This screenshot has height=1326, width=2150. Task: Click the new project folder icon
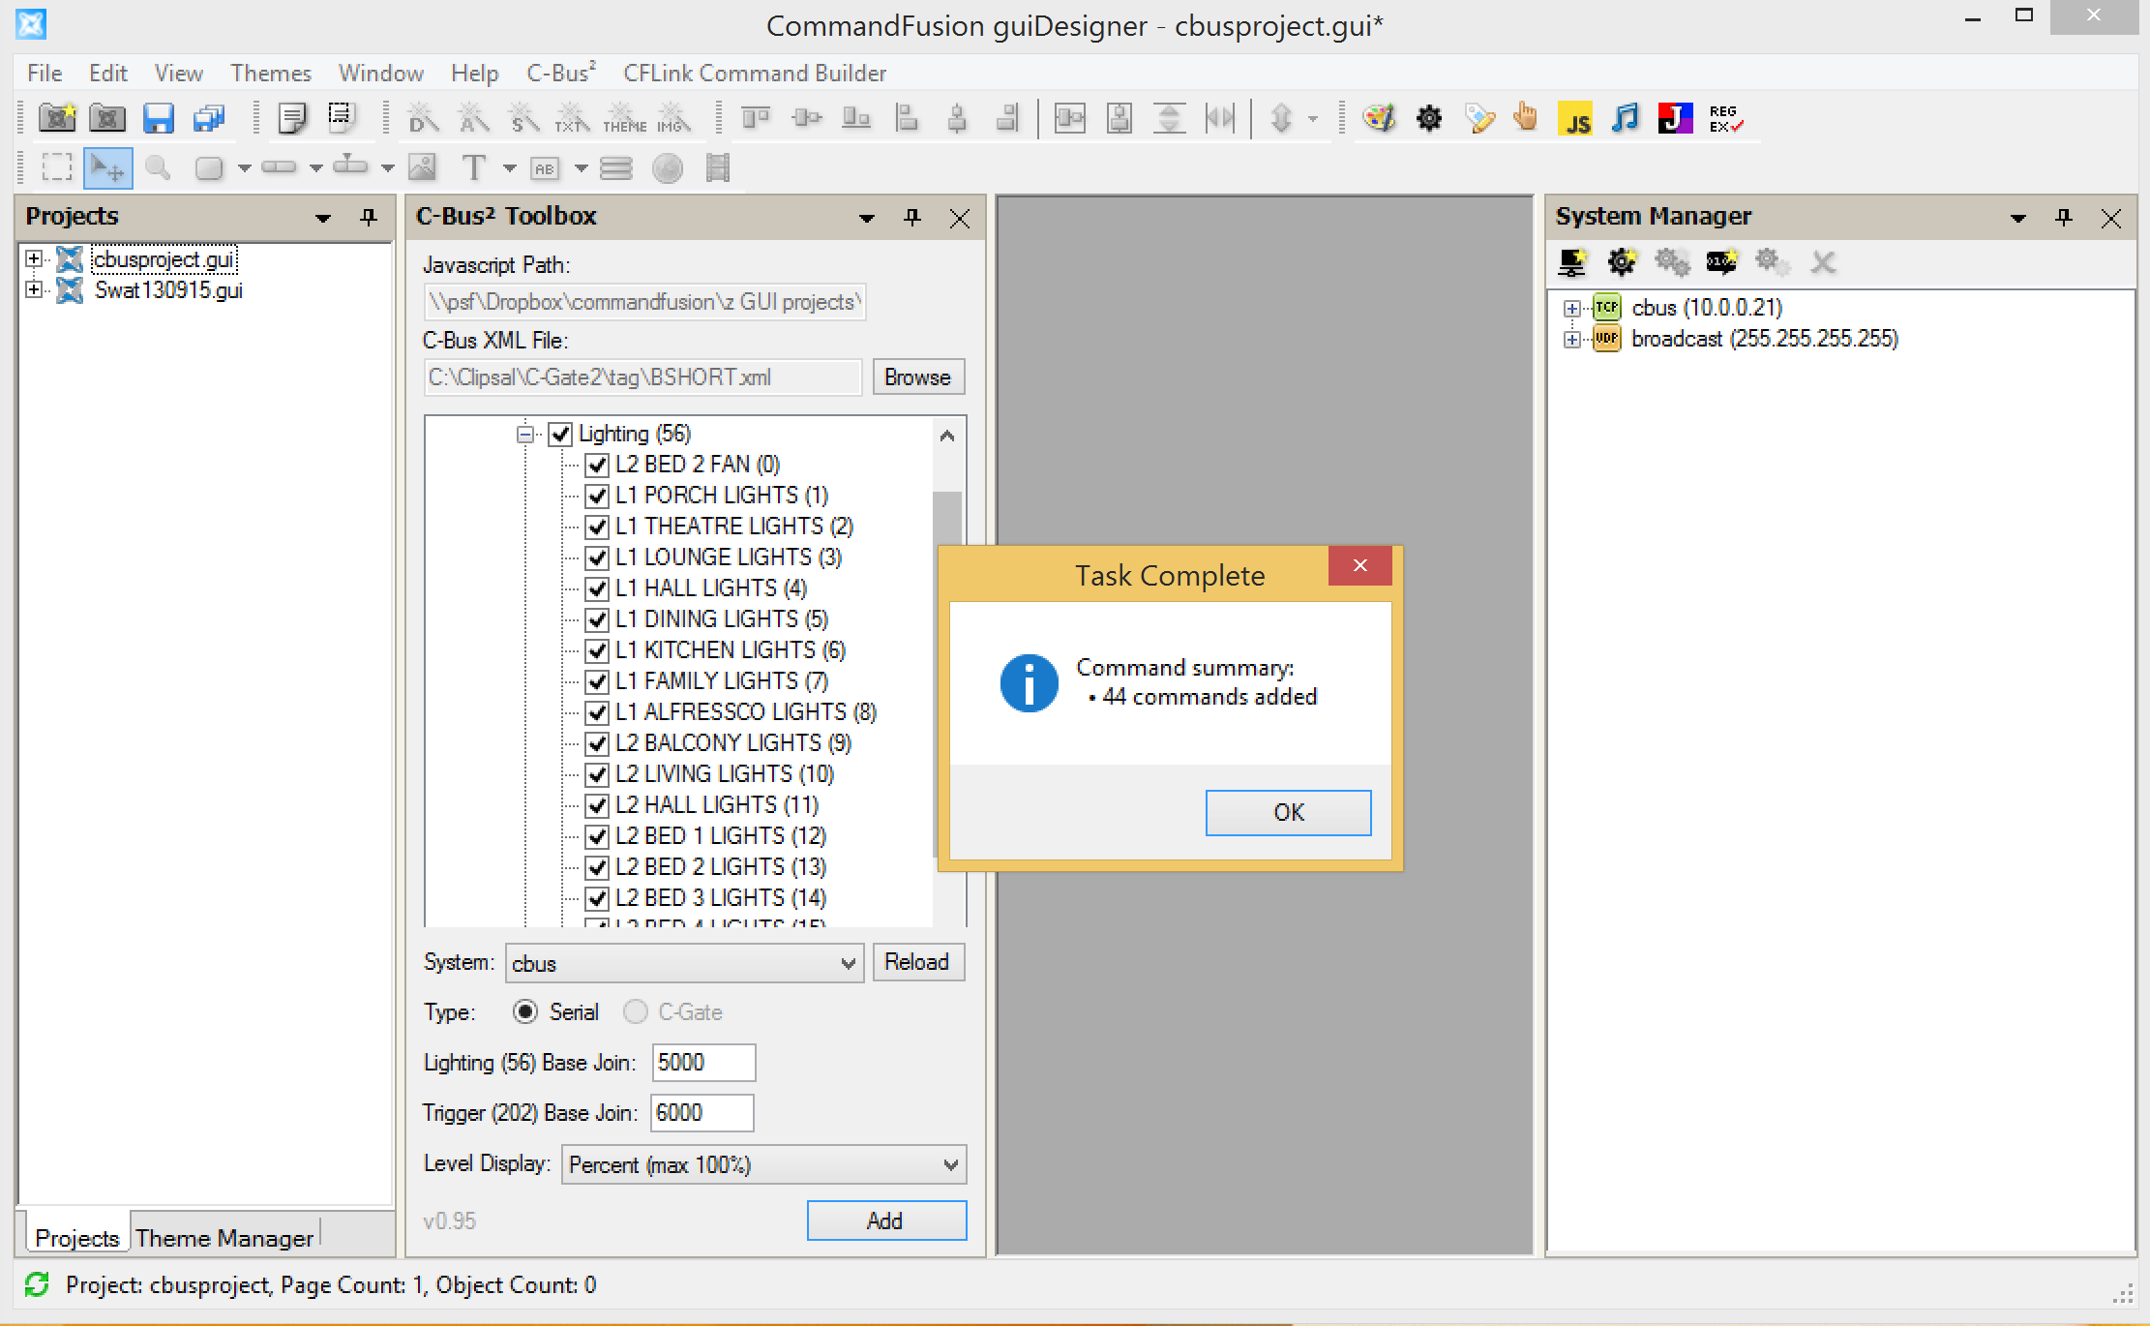[57, 119]
